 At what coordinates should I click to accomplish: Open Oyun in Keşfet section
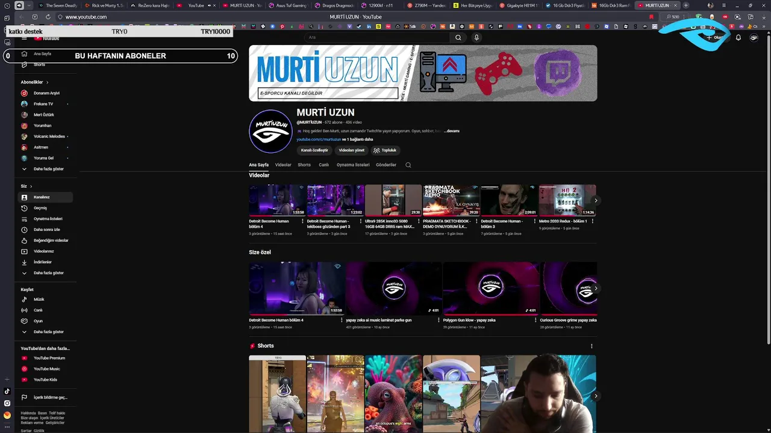[x=45, y=321]
